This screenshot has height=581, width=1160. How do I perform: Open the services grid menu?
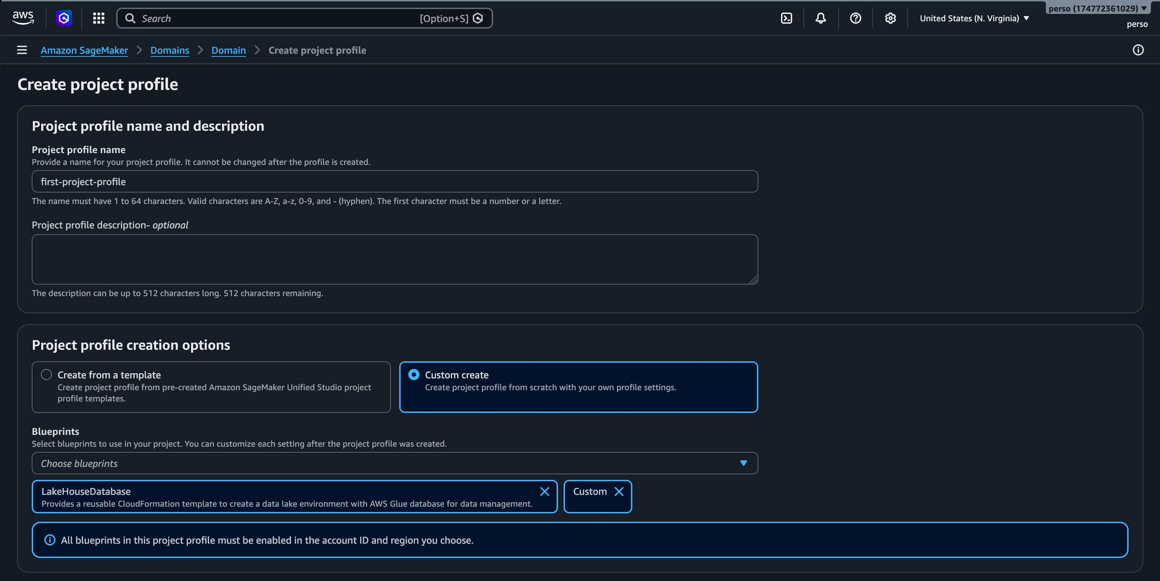99,18
